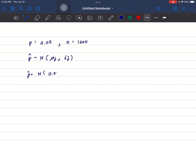Select the thin stroke thickness
This screenshot has width=196, height=147.
pos(156,18)
